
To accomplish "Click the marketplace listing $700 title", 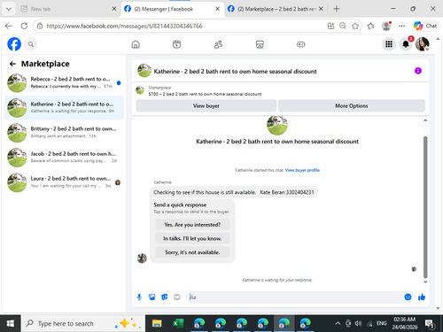I will 205,94.
